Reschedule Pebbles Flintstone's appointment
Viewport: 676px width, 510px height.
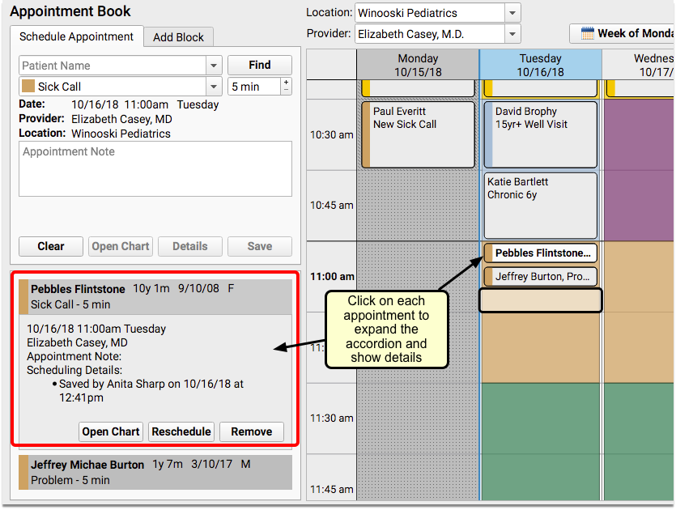(x=181, y=431)
